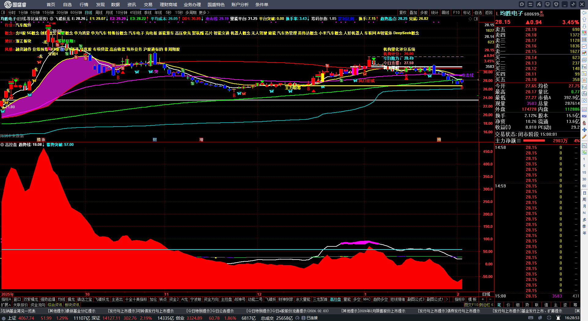Toggle 多股 multi-stock view
Viewport: 588px width, 321px height.
(x=424, y=13)
